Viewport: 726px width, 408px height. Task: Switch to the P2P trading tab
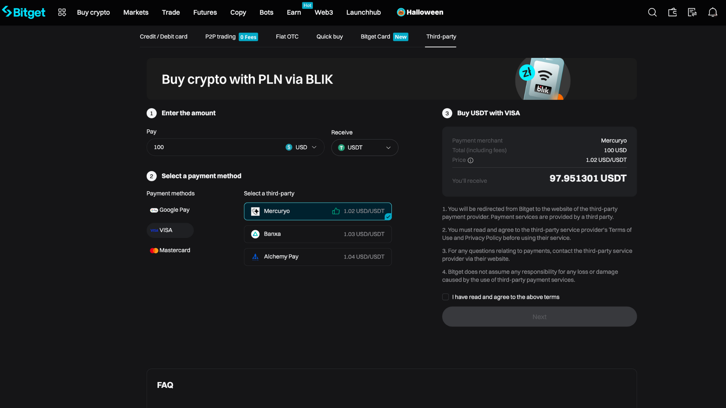220,37
